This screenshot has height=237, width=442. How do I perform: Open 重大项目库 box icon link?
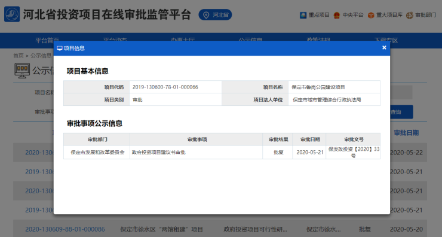pyautogui.click(x=371, y=15)
